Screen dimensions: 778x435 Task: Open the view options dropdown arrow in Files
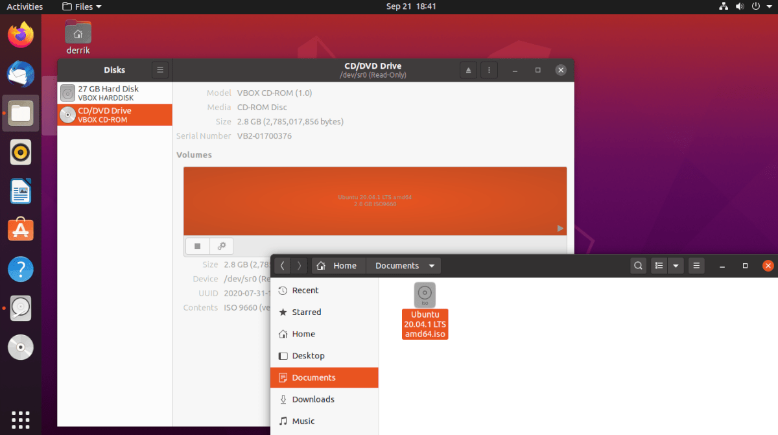click(x=676, y=265)
